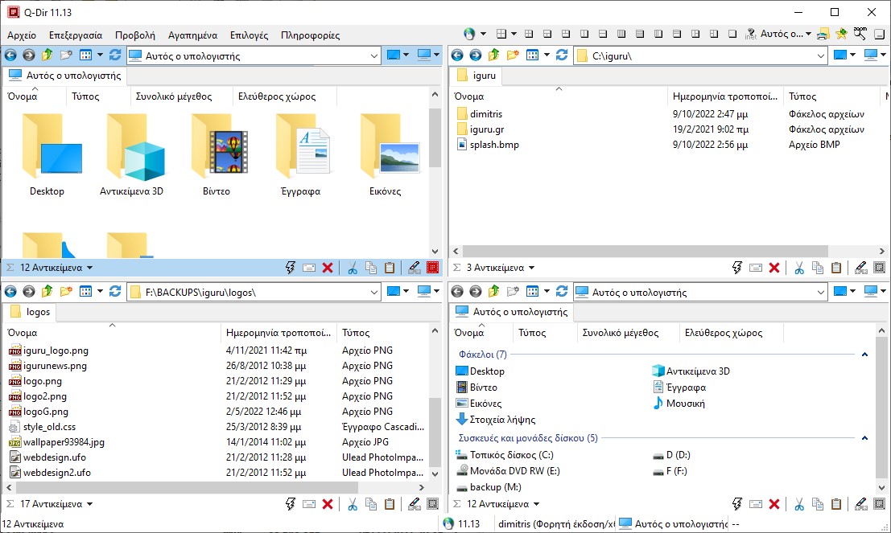891x533 pixels.
Task: Select the "dimitris" folder
Action: [x=486, y=114]
